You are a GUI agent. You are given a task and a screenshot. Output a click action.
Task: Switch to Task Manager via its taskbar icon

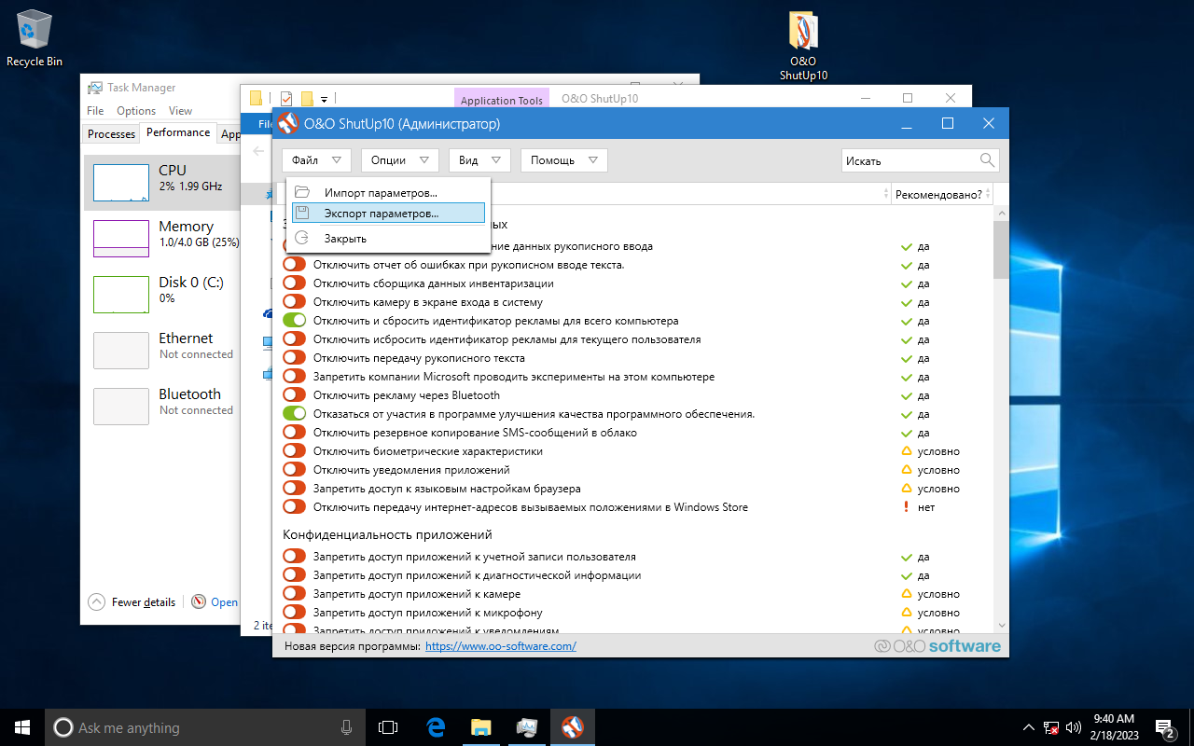tap(526, 727)
